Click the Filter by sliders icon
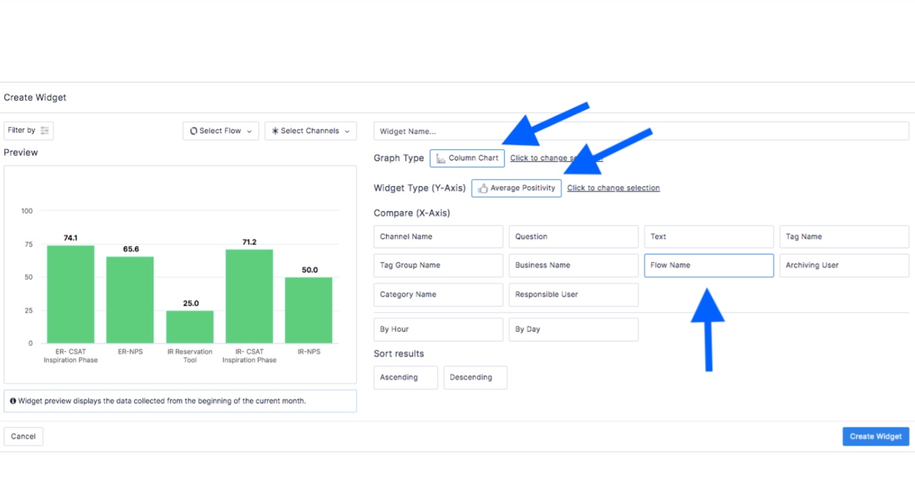This screenshot has height=490, width=915. 43,130
